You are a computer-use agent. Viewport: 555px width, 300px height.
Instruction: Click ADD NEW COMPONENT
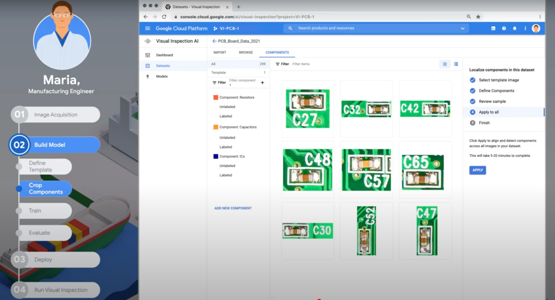pos(233,208)
